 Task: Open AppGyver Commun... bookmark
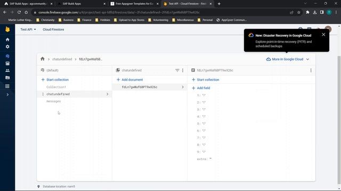click(x=231, y=20)
